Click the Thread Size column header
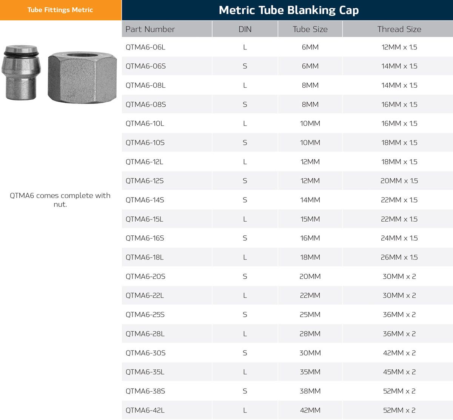This screenshot has height=420, width=453. [x=399, y=29]
